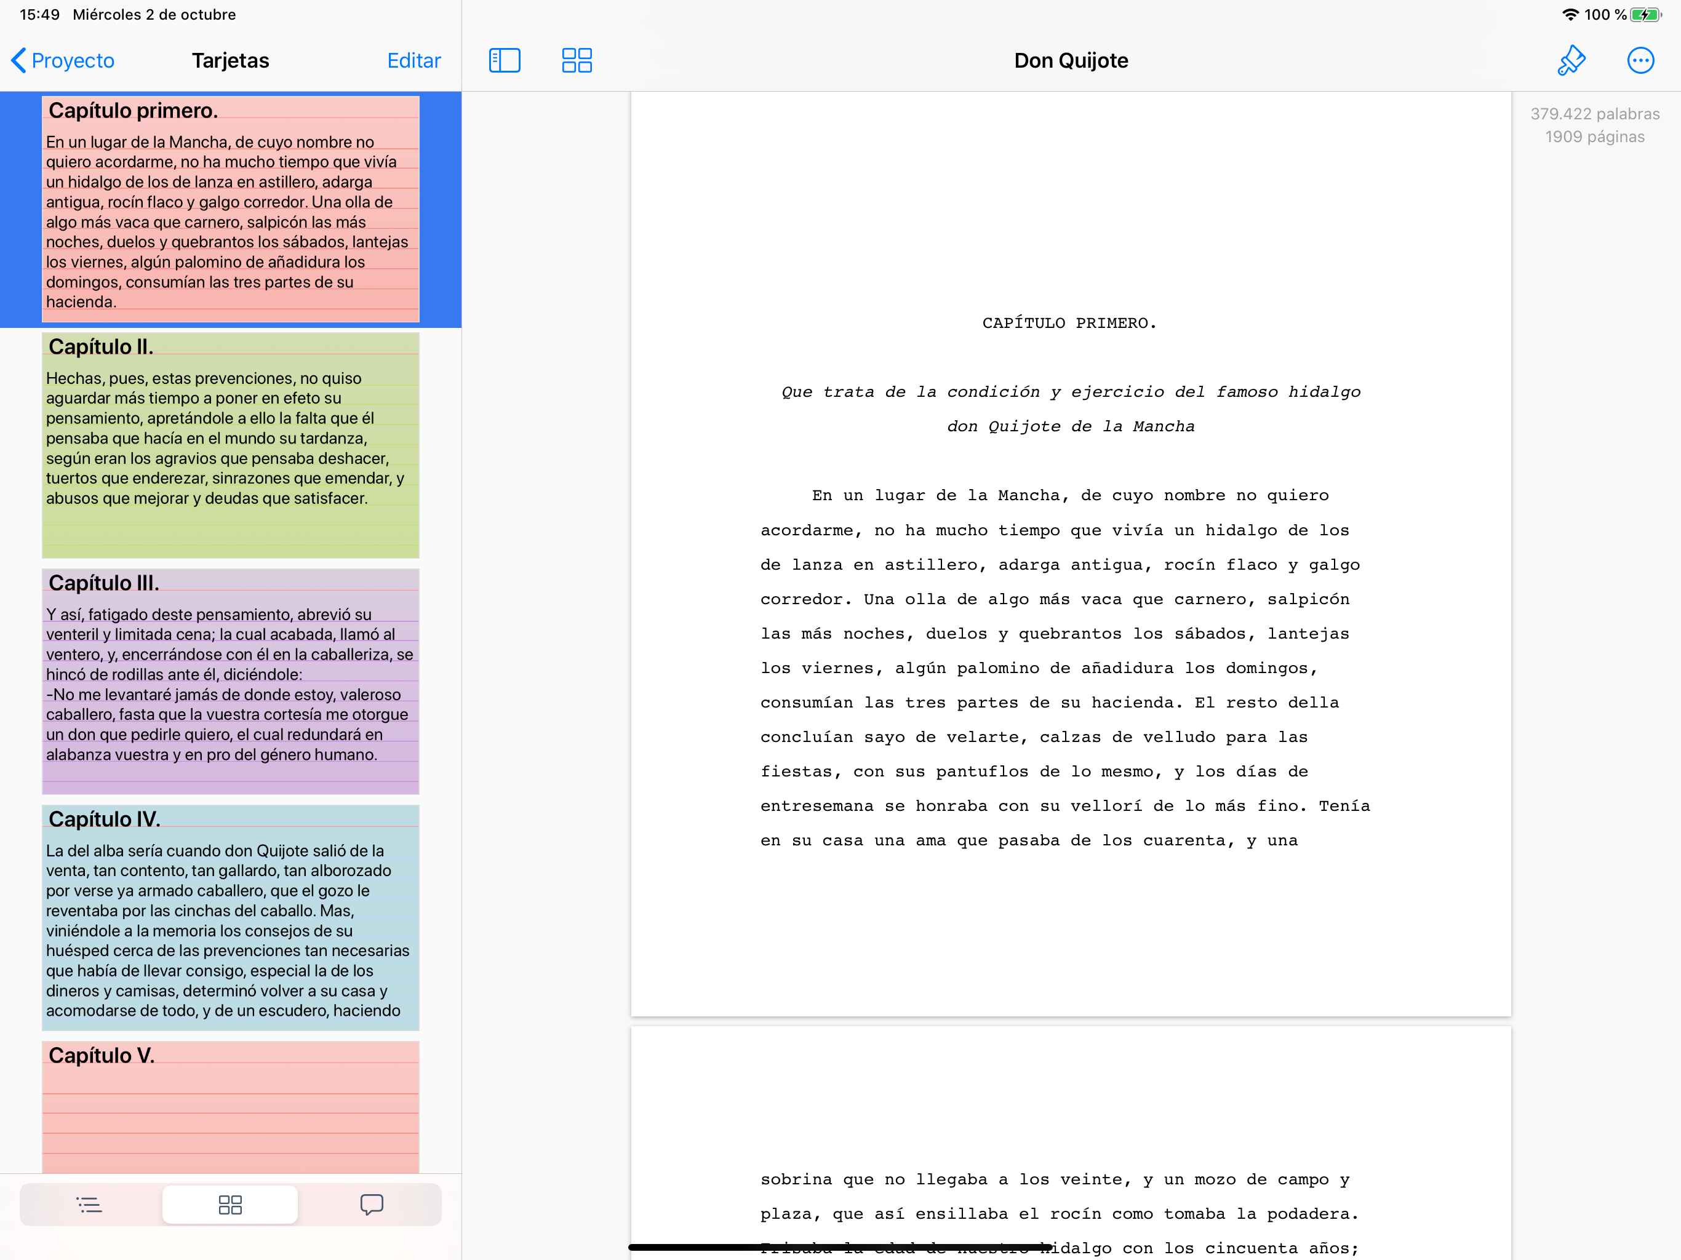The width and height of the screenshot is (1681, 1260).
Task: Go back to Proyecto
Action: (x=63, y=61)
